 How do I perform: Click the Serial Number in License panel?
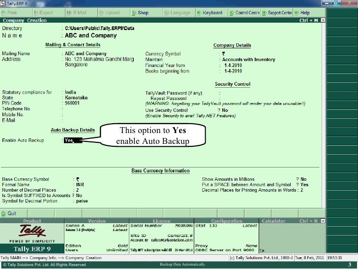[x=162, y=226]
